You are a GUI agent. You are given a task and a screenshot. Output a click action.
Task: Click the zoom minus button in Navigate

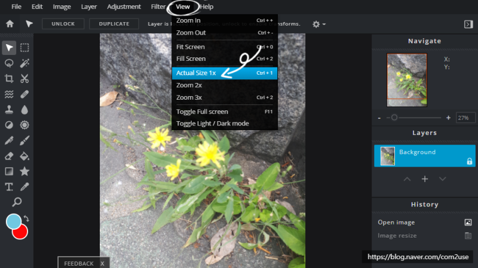(x=379, y=118)
